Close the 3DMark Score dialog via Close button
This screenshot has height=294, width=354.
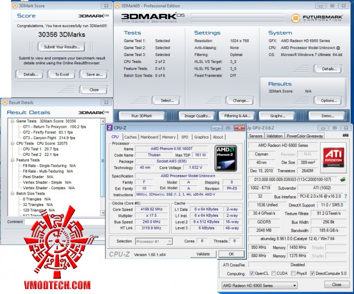coord(94,90)
